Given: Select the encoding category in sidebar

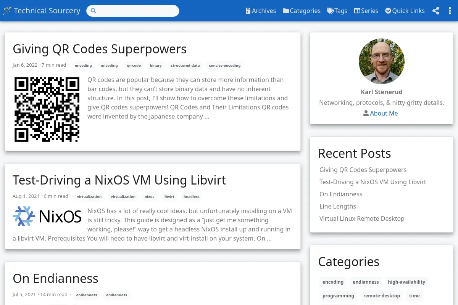Looking at the screenshot, I should 333,282.
